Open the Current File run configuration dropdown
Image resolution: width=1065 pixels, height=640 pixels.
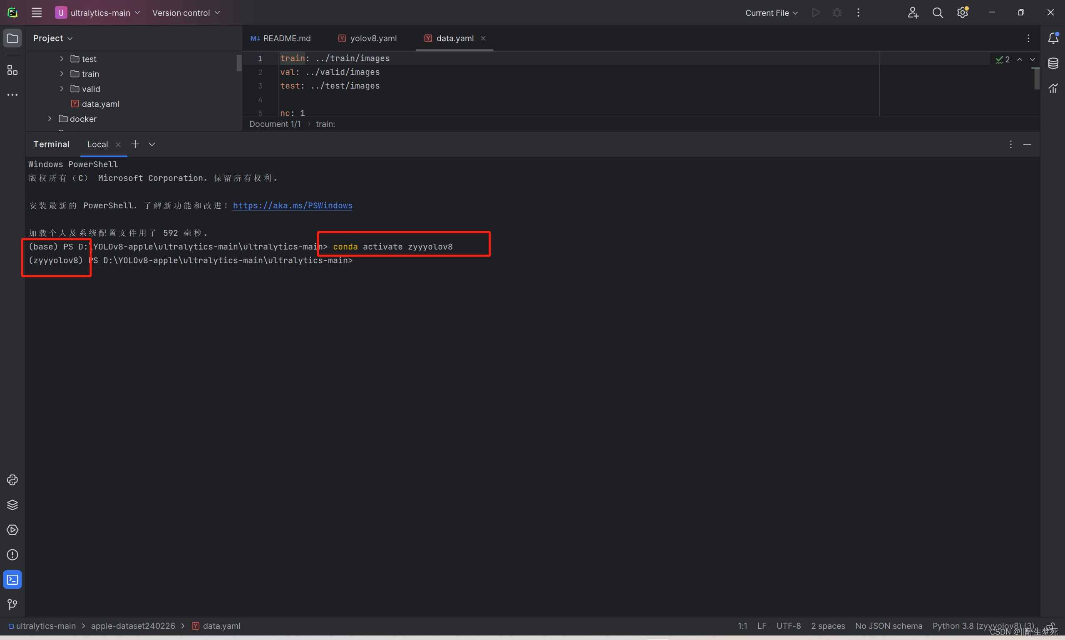(771, 12)
